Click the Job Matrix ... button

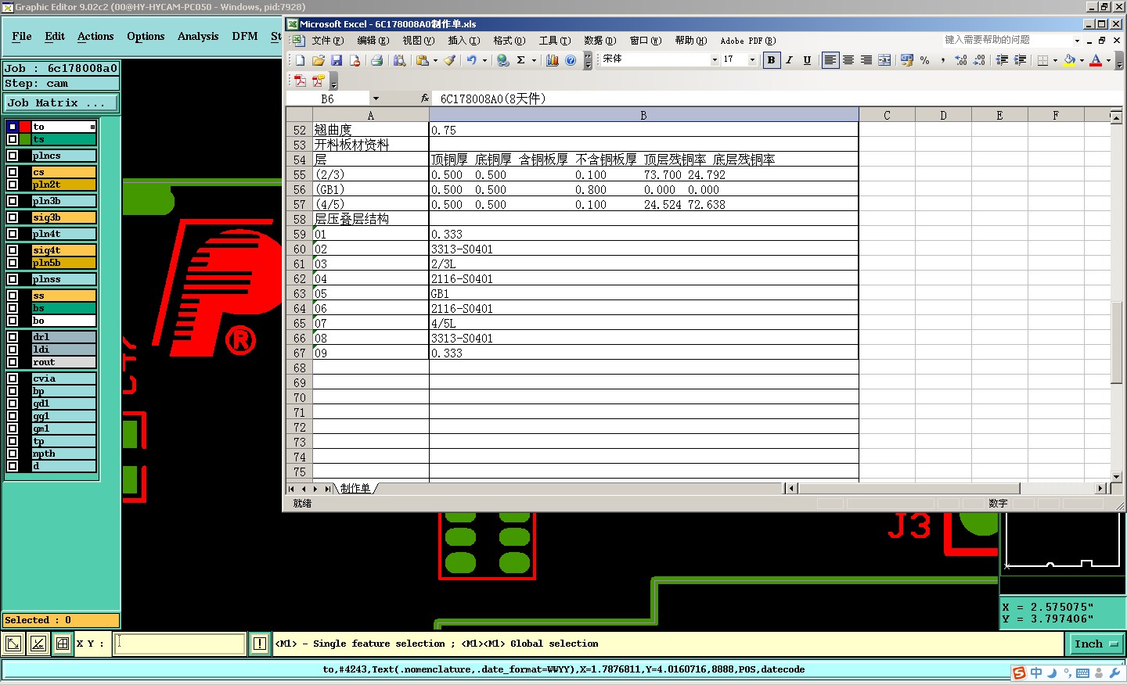click(x=61, y=102)
